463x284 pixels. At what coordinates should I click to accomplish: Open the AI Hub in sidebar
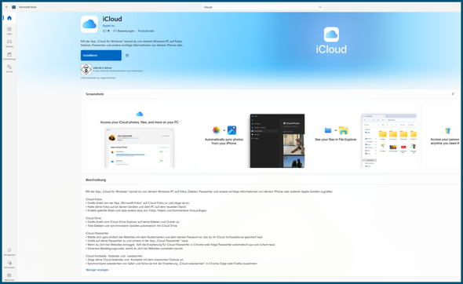click(x=9, y=68)
